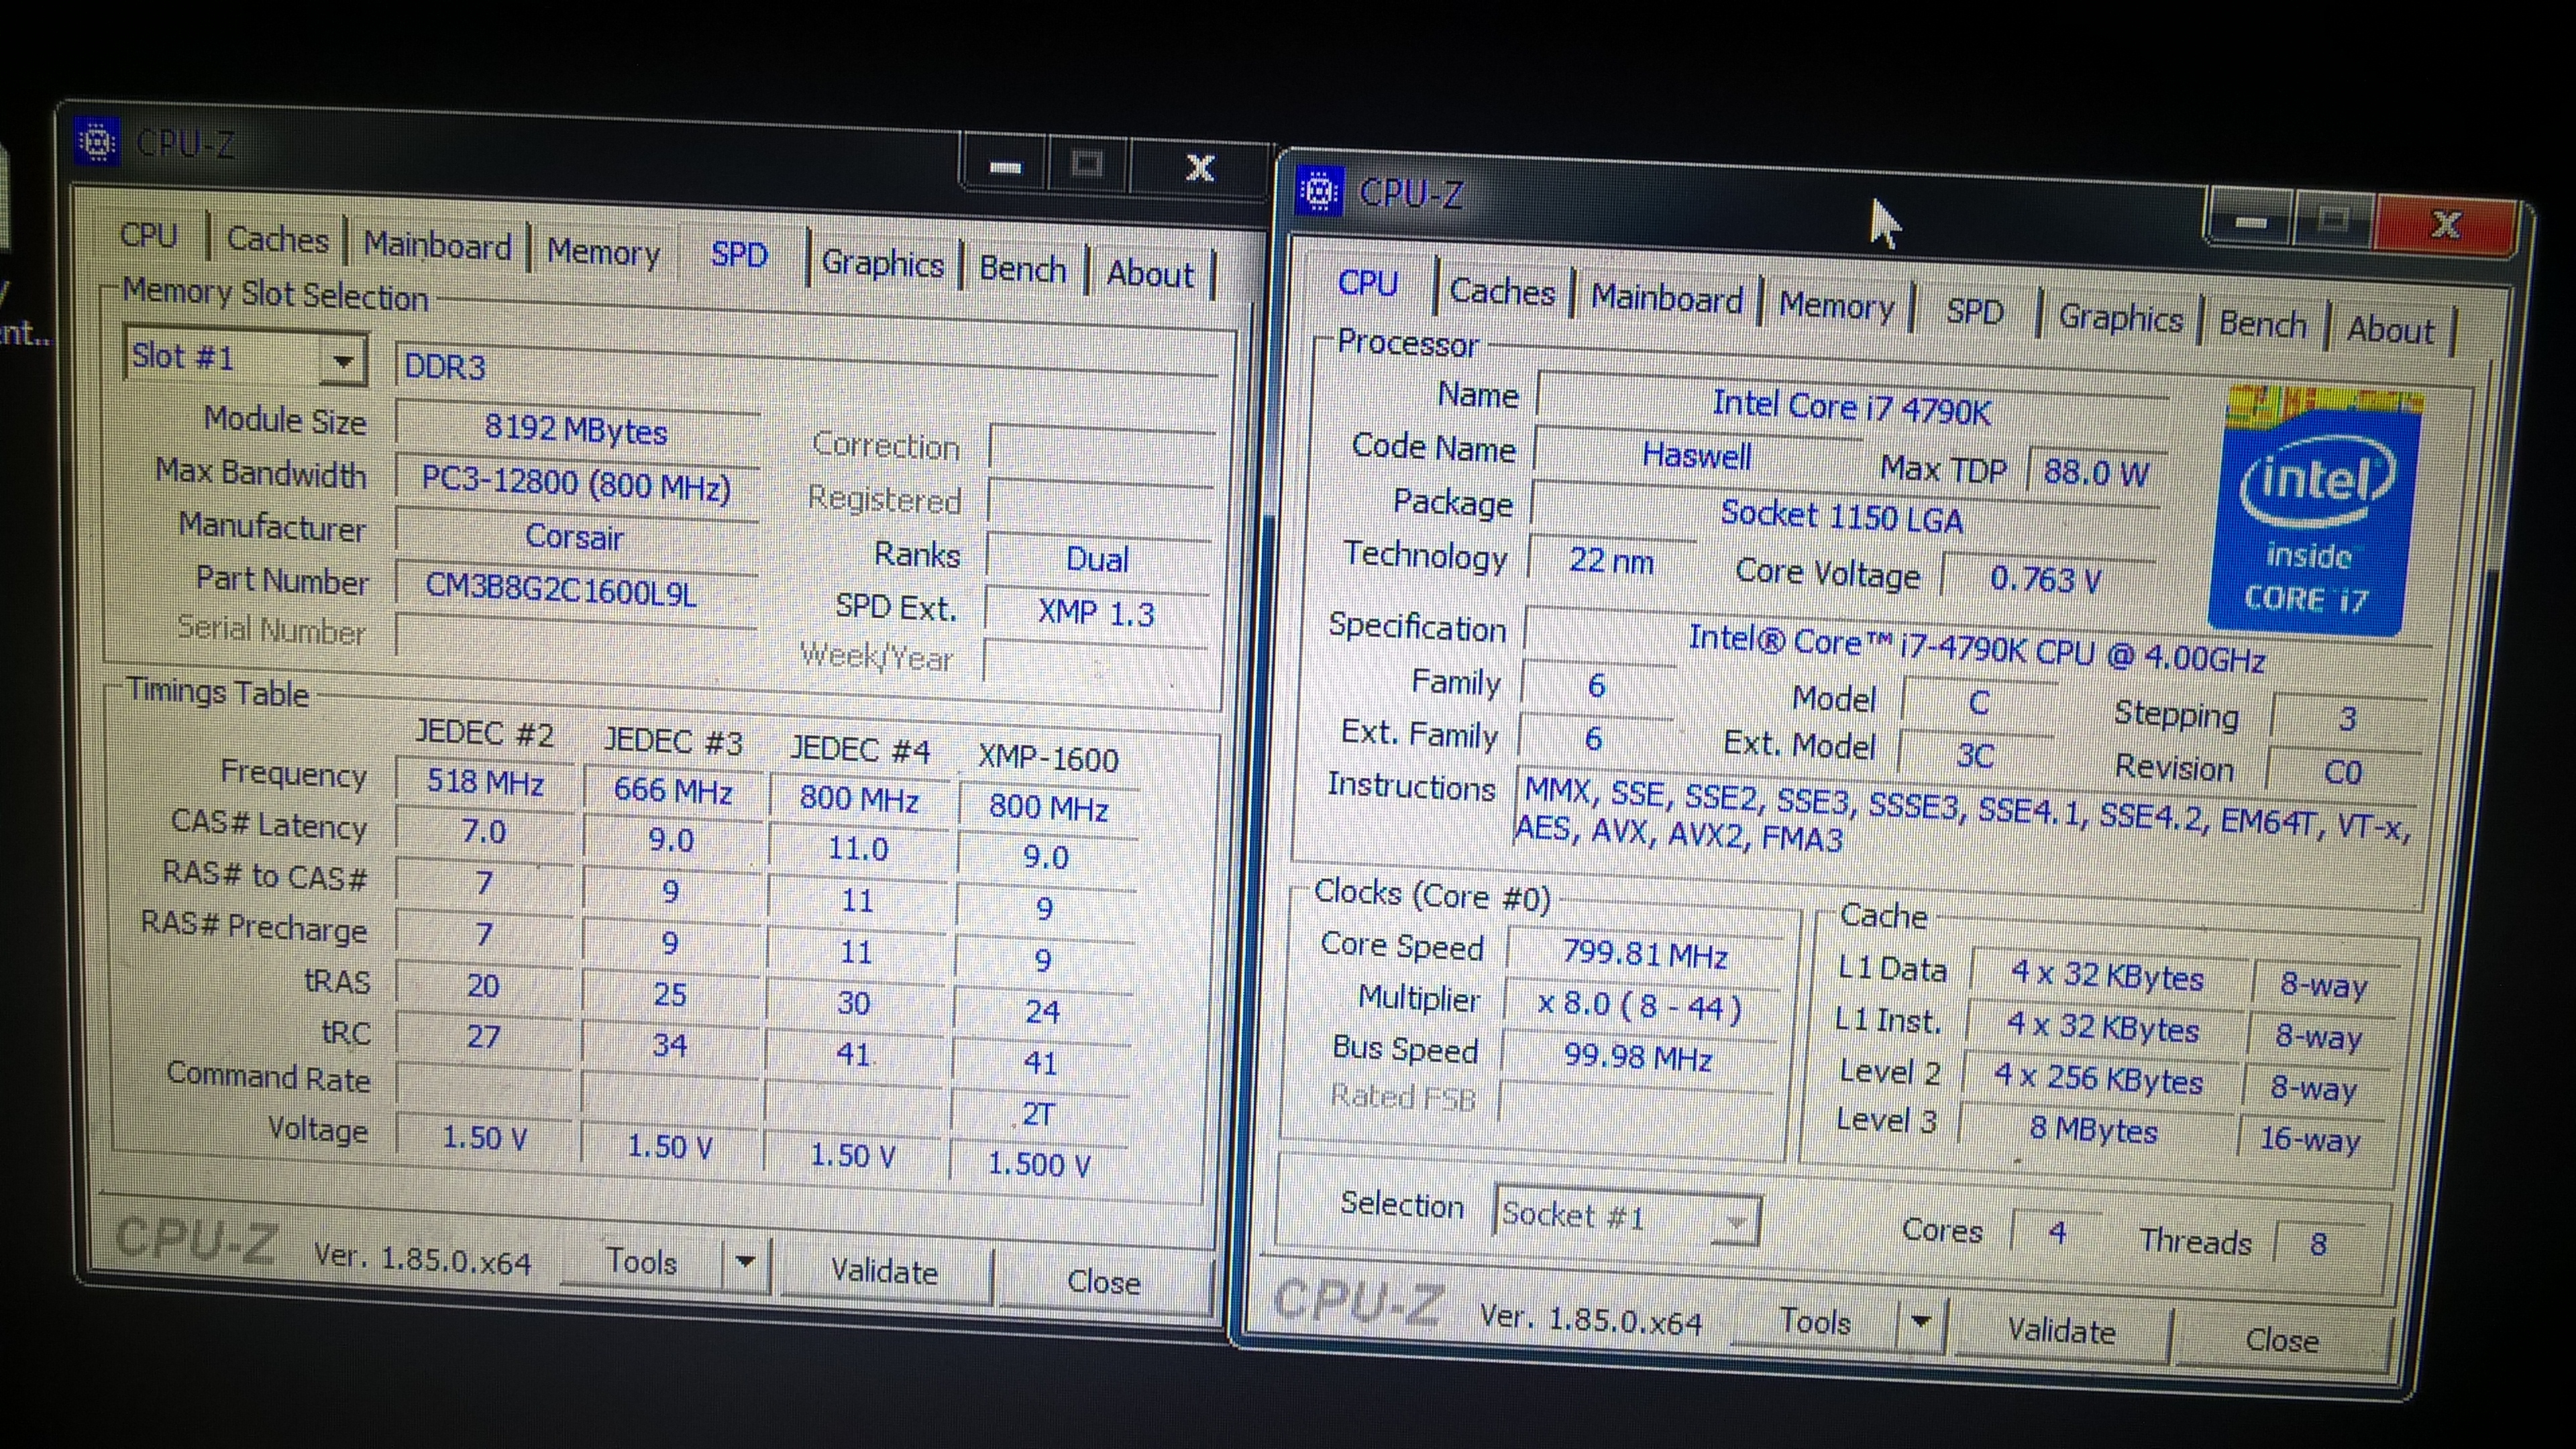Open Mainboard tab in right CPU window

(1666, 298)
